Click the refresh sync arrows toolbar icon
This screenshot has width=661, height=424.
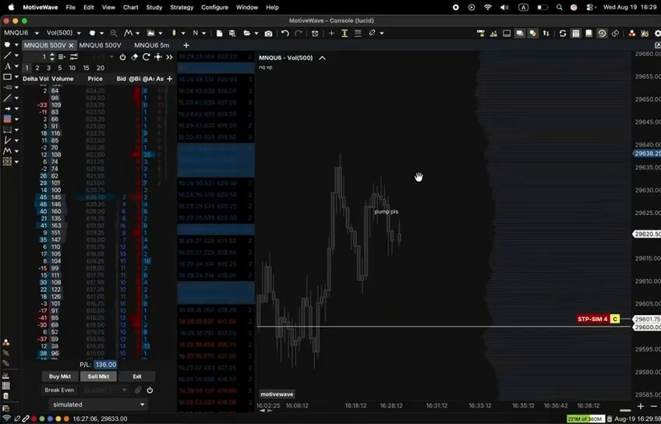point(562,34)
